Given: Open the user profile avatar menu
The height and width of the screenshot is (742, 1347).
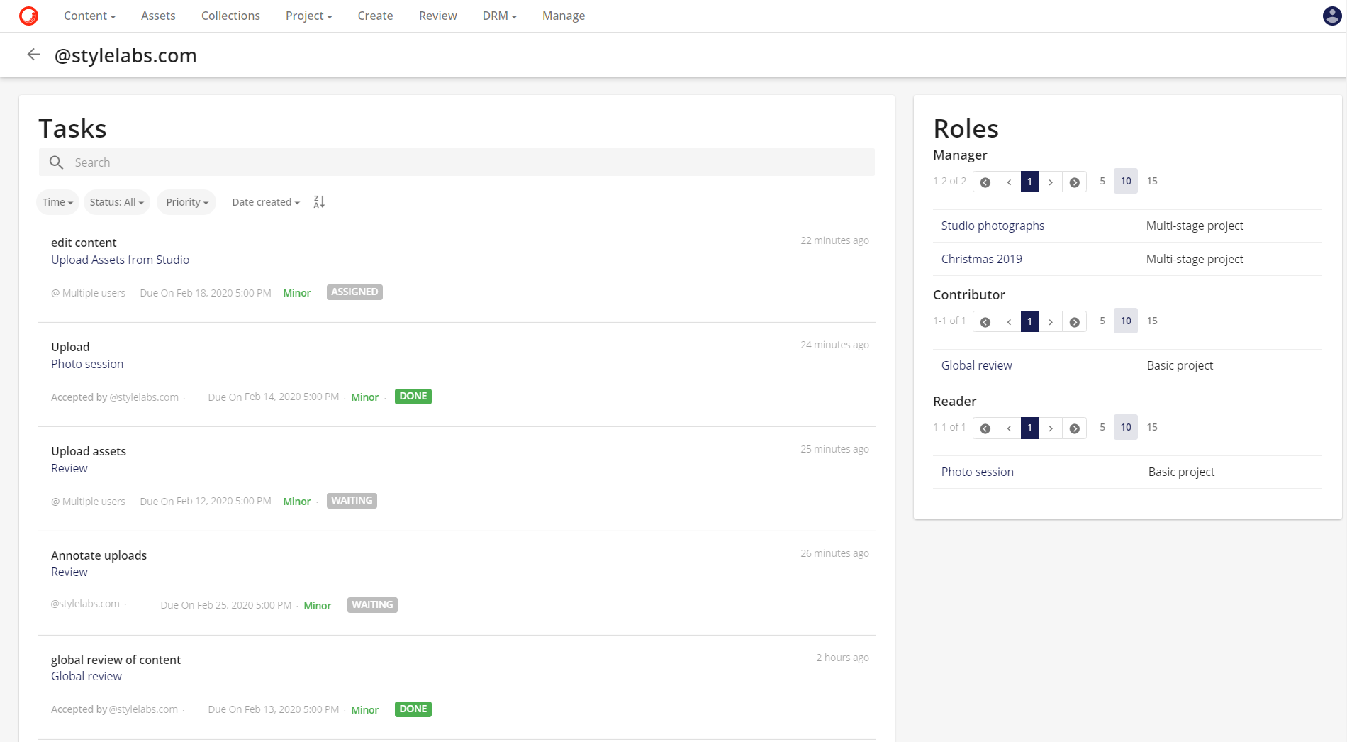Looking at the screenshot, I should point(1331,15).
